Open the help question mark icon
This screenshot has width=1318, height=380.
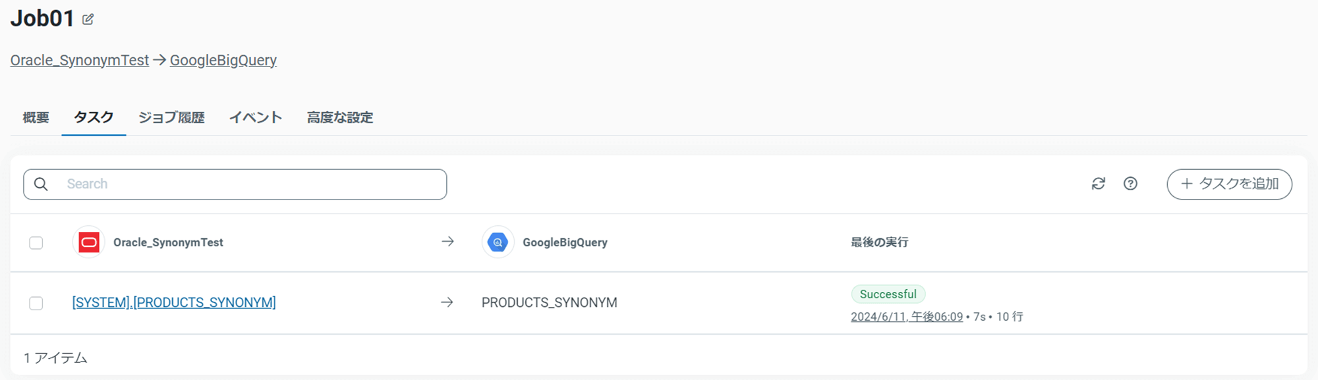click(1130, 184)
